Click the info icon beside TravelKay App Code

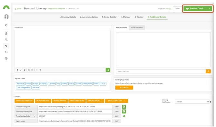(x=124, y=116)
